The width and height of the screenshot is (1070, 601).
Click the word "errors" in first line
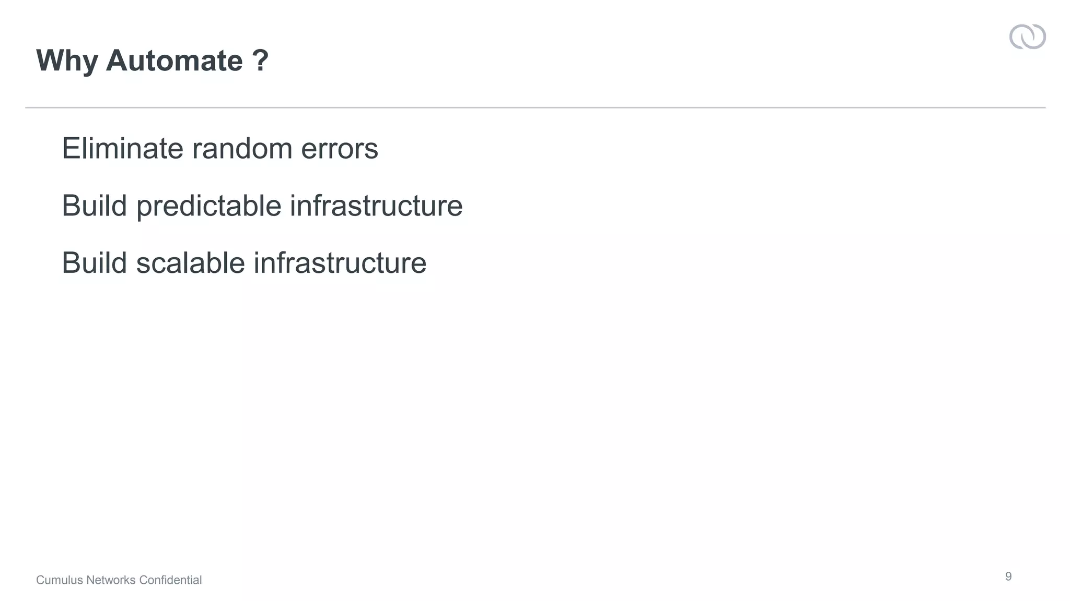339,149
